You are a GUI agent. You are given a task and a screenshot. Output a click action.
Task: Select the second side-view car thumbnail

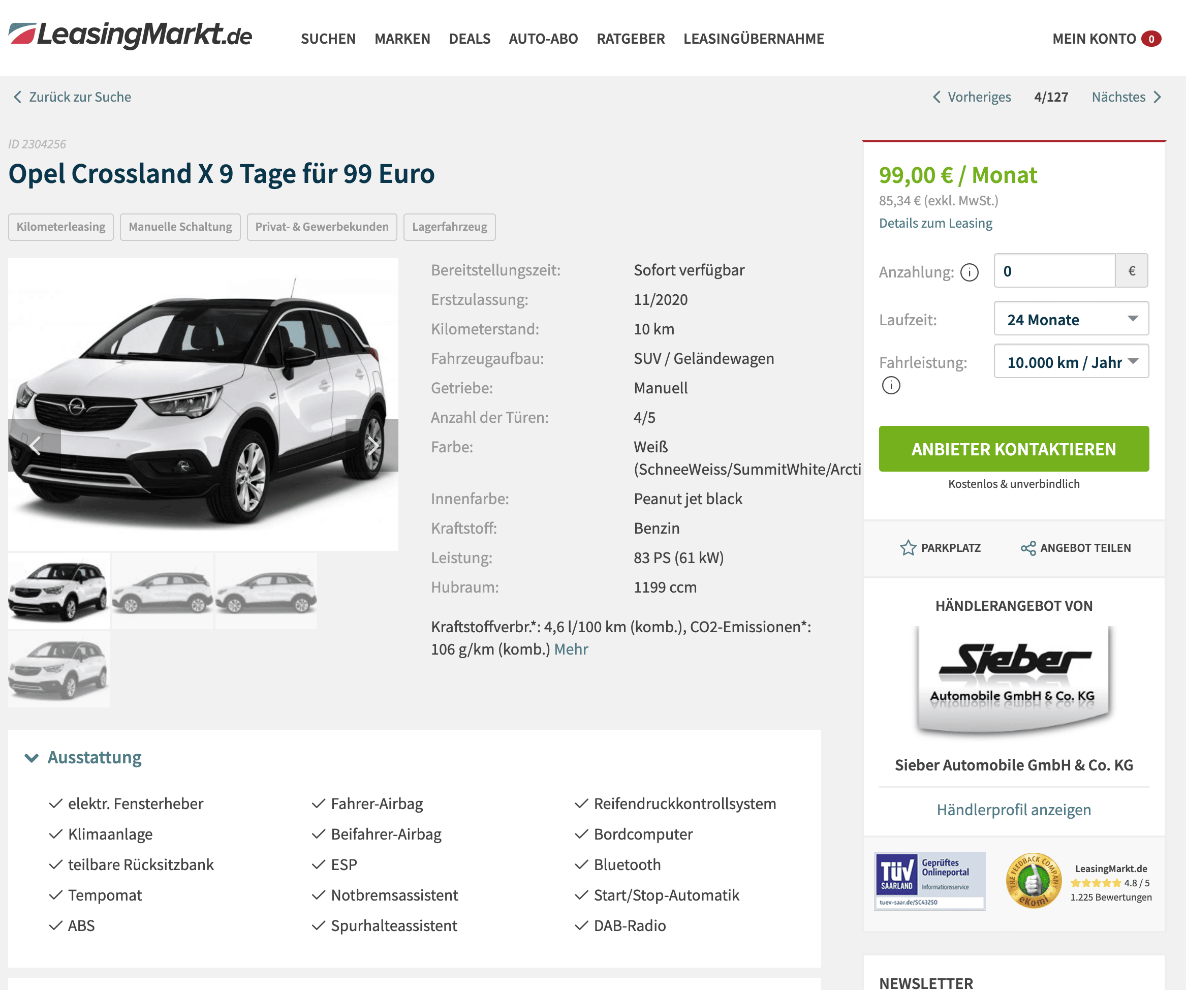(266, 591)
